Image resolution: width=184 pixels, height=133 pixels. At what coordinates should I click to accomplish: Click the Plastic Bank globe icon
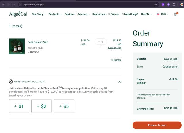pyautogui.click(x=11, y=81)
